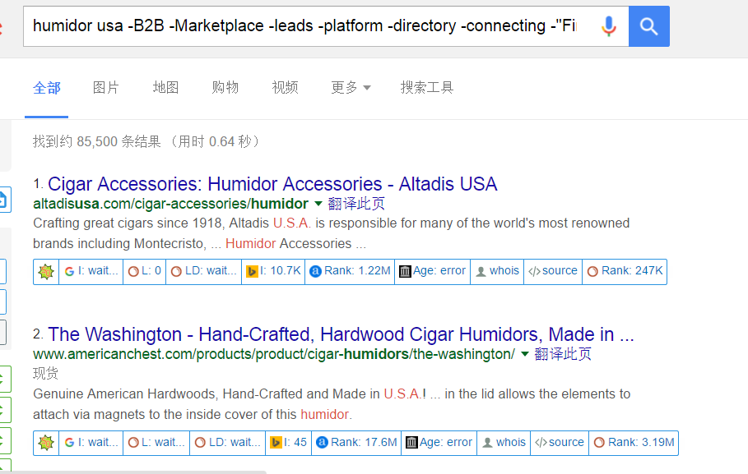Image resolution: width=748 pixels, height=474 pixels.
Task: Click Alexa 'Rank: 17.6M' metric
Action: coord(356,443)
